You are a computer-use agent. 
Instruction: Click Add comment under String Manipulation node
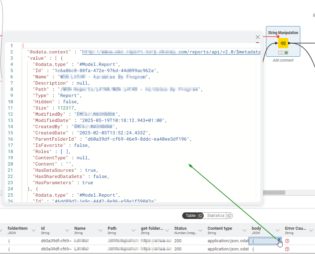tap(283, 60)
